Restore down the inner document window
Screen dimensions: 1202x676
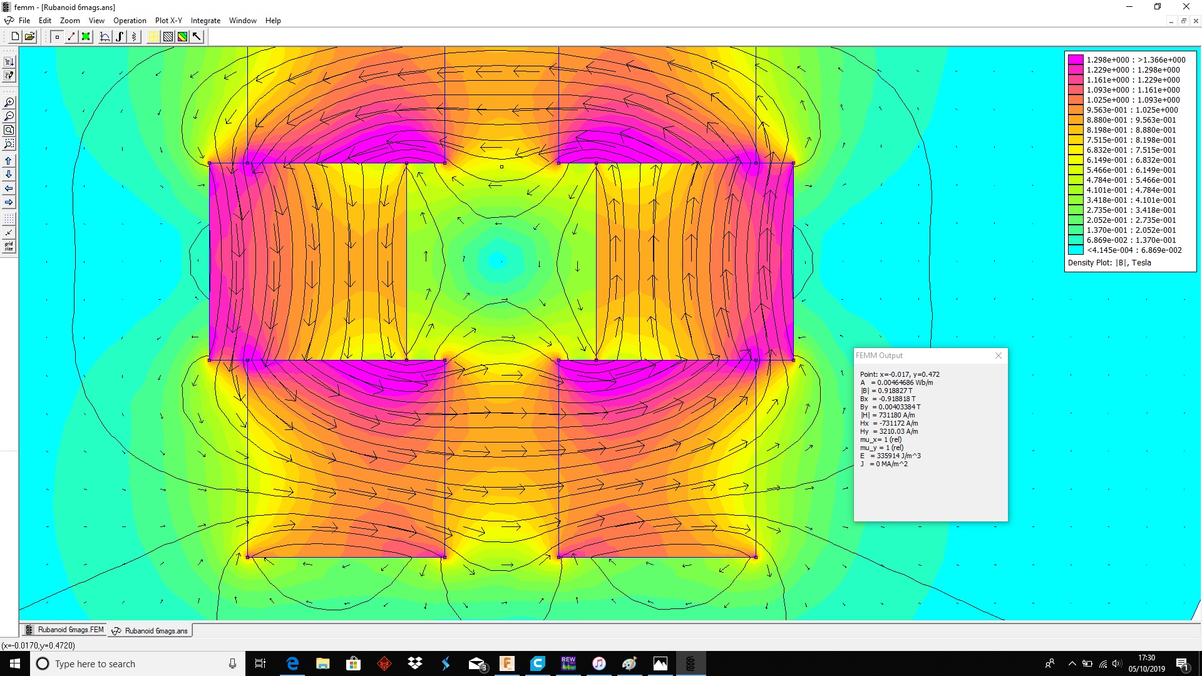click(x=1184, y=21)
